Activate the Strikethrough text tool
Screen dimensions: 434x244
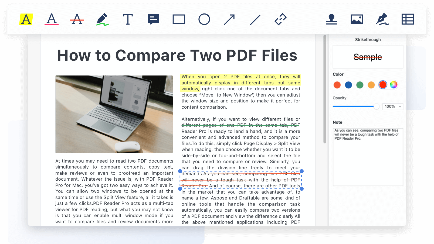click(77, 19)
